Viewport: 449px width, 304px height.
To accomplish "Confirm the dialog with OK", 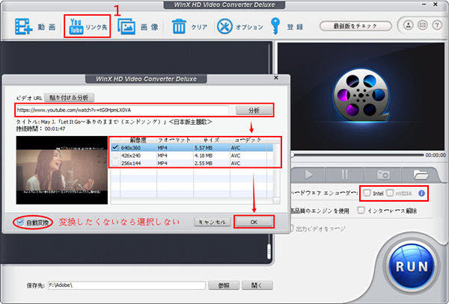I will click(254, 222).
